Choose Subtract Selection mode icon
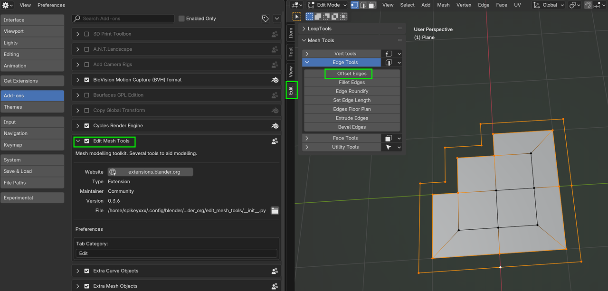 (x=326, y=17)
